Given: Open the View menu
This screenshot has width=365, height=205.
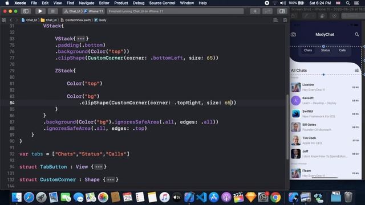Looking at the screenshot, I should [57, 3].
